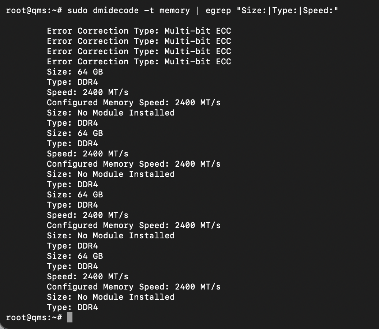Click the last "Configured Memory Speed" line
379x329 pixels.
(x=134, y=287)
